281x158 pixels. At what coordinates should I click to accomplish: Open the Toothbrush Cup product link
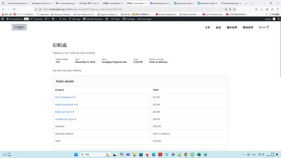pyautogui.click(x=63, y=119)
